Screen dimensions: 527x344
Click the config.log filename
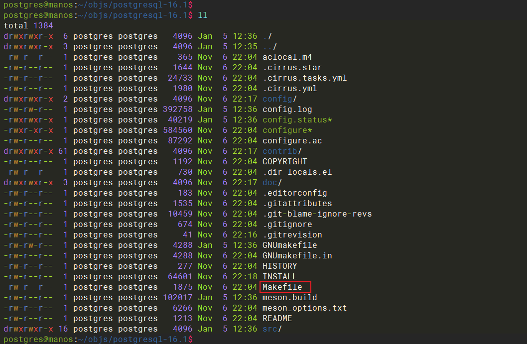[287, 110]
